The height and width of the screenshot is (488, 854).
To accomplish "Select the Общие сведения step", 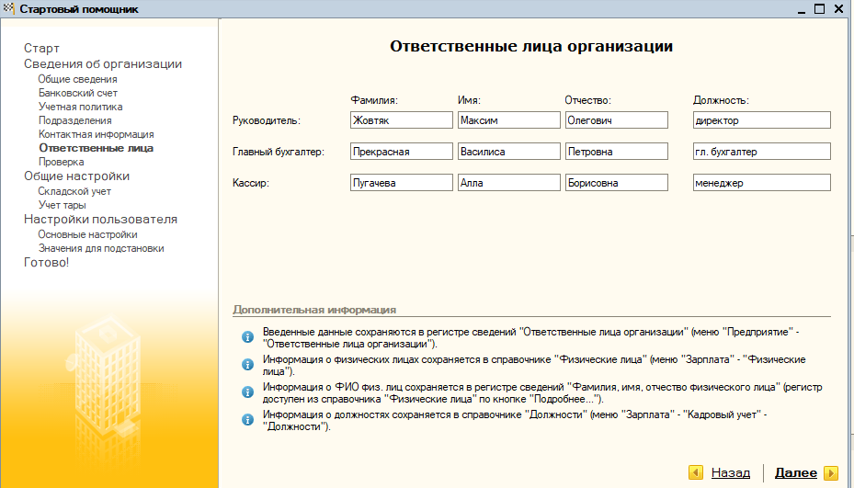I will pos(77,79).
